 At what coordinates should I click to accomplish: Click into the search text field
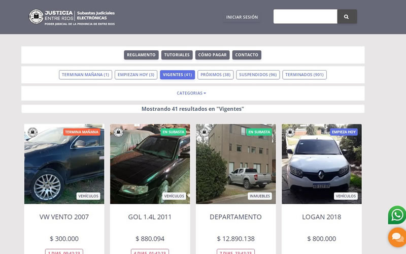[x=305, y=17]
